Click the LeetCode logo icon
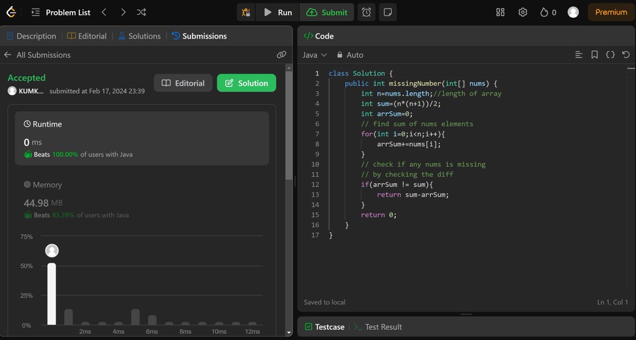 click(x=12, y=12)
